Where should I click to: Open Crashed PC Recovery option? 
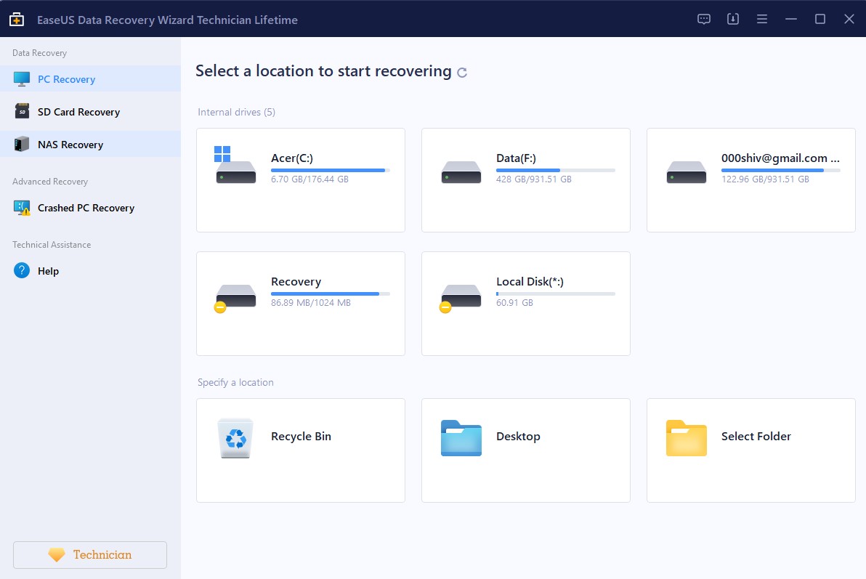tap(86, 208)
